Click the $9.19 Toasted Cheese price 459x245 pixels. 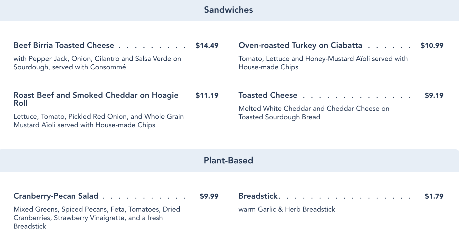434,95
